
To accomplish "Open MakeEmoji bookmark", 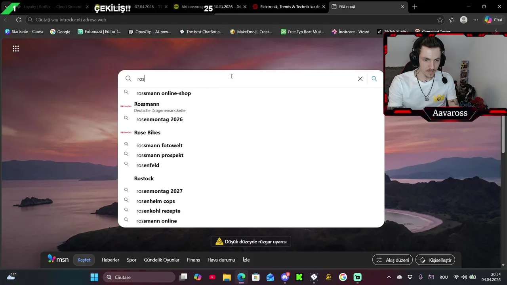I will [x=251, y=32].
